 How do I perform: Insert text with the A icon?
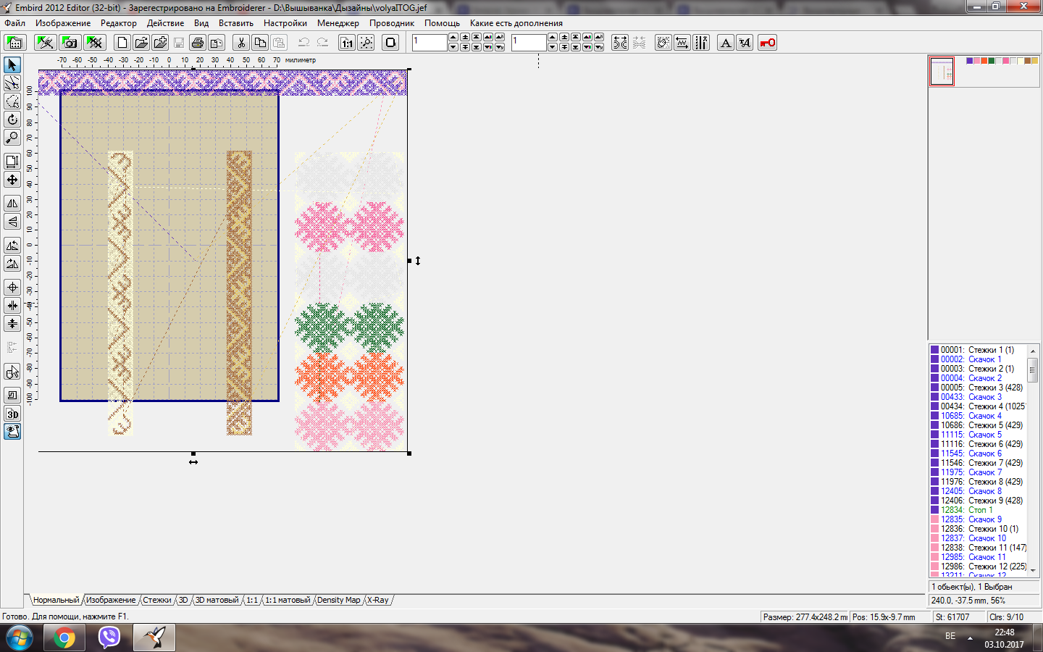[725, 43]
